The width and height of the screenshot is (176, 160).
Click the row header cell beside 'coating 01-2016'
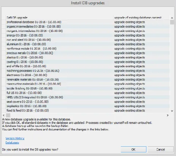tap(3, 62)
